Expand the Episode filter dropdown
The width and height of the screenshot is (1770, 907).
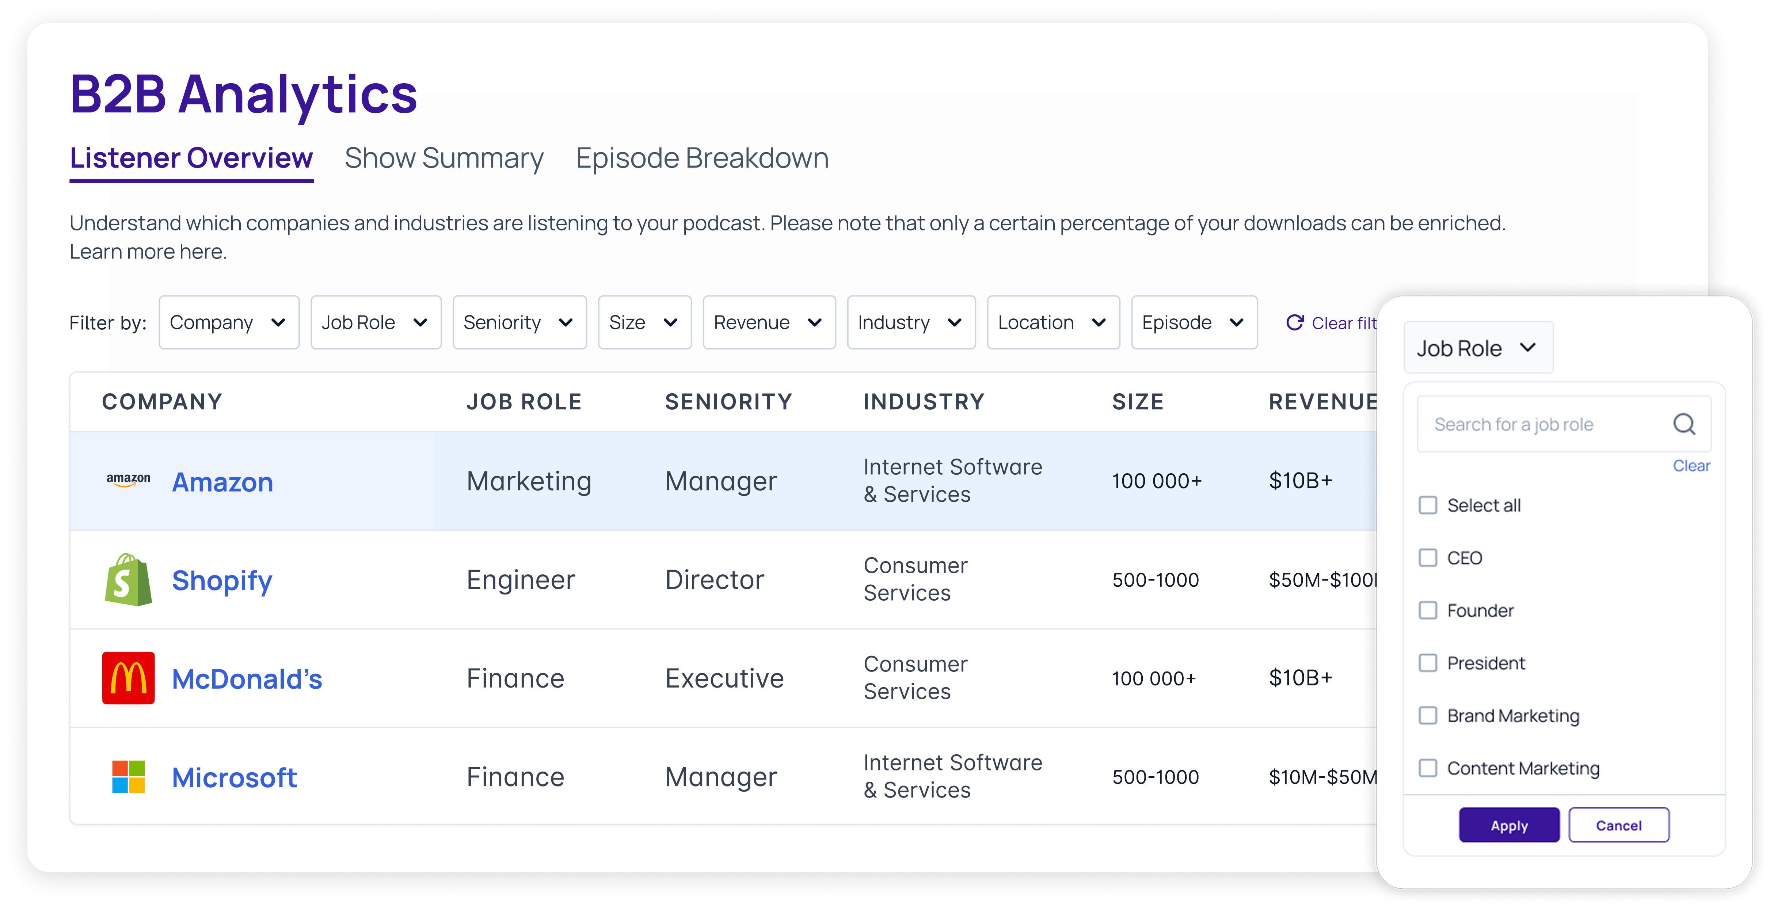click(1194, 323)
